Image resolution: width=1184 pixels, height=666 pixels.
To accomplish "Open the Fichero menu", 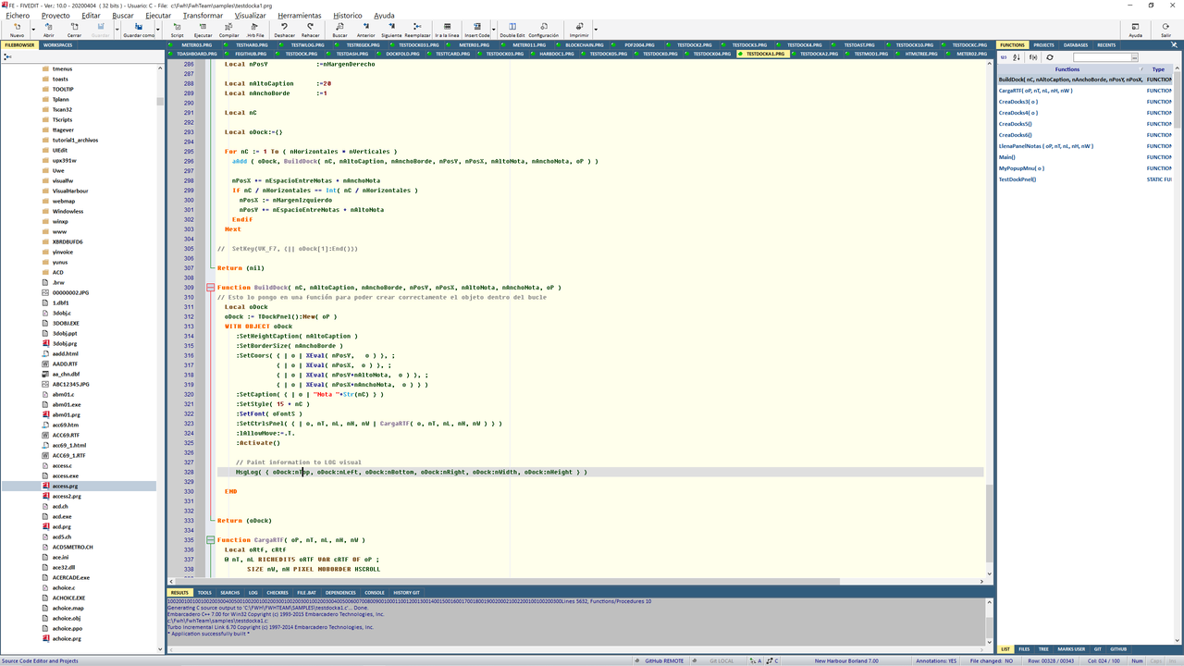I will 18,16.
